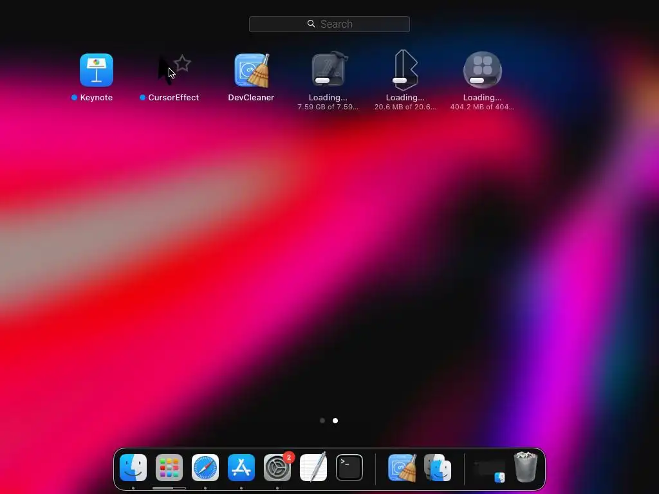
Task: Open the minimized window thumbnail in Dock
Action: tap(490, 470)
